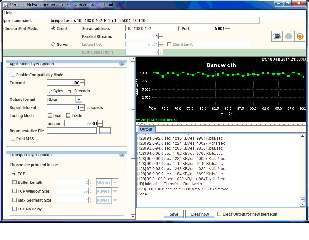Select the Client mode radio button

[53, 28]
